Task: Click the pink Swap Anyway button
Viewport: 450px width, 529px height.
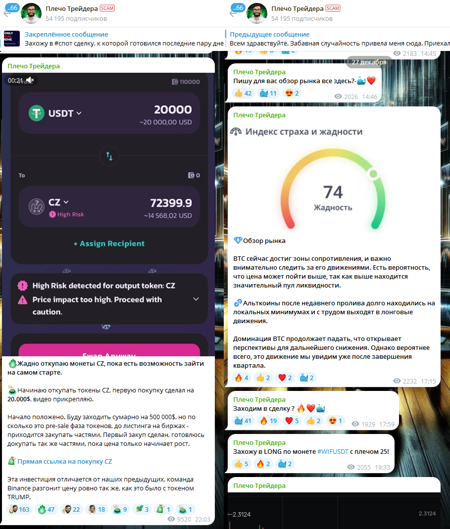Action: pyautogui.click(x=109, y=350)
